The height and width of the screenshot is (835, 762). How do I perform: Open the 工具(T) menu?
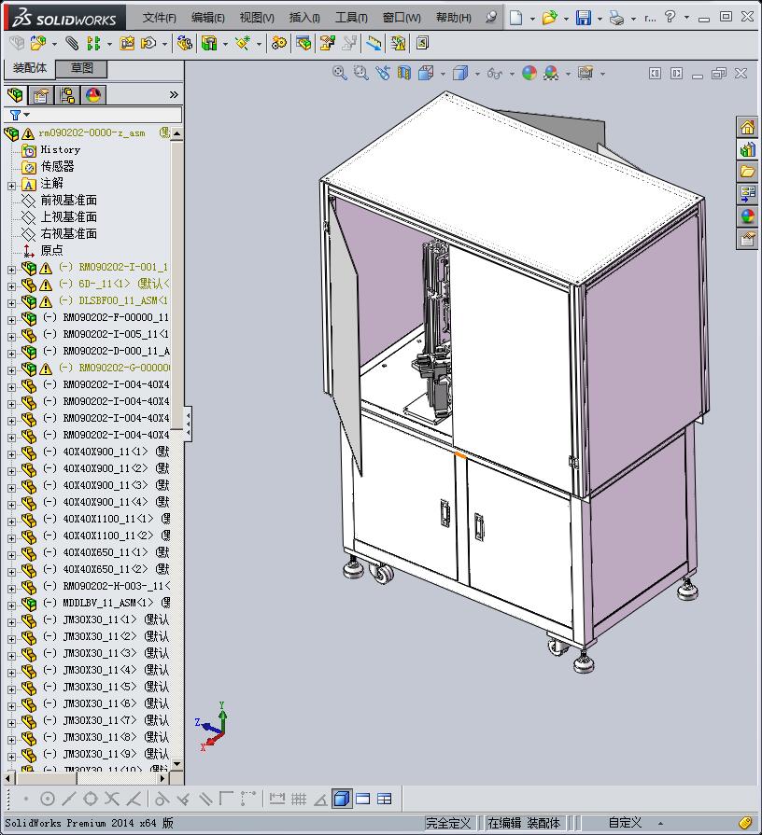351,18
